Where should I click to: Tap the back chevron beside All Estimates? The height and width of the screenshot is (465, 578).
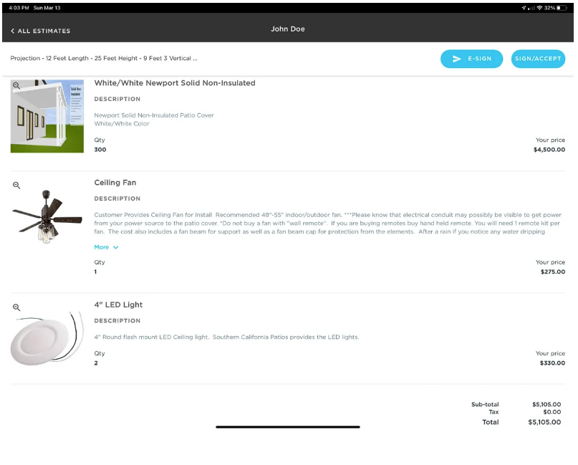click(12, 31)
